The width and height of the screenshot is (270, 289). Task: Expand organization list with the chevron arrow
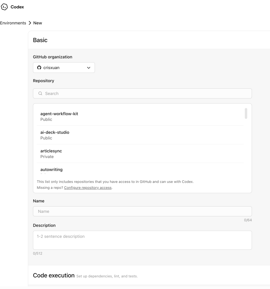[x=89, y=68]
